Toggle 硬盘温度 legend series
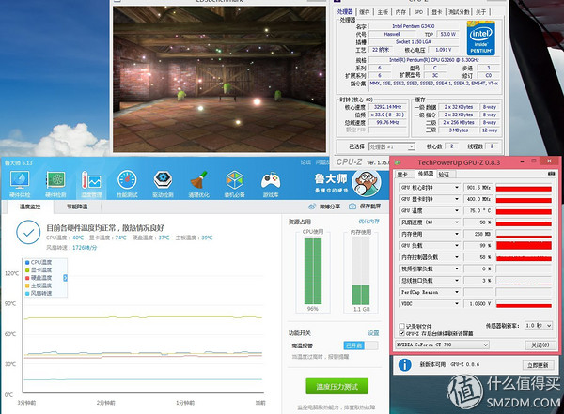The image size is (564, 414). [39, 278]
